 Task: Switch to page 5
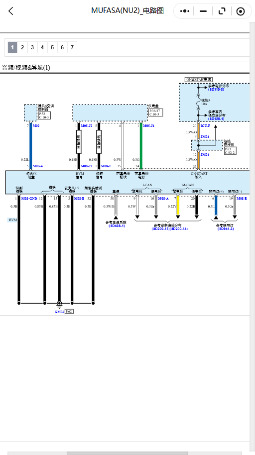click(52, 47)
